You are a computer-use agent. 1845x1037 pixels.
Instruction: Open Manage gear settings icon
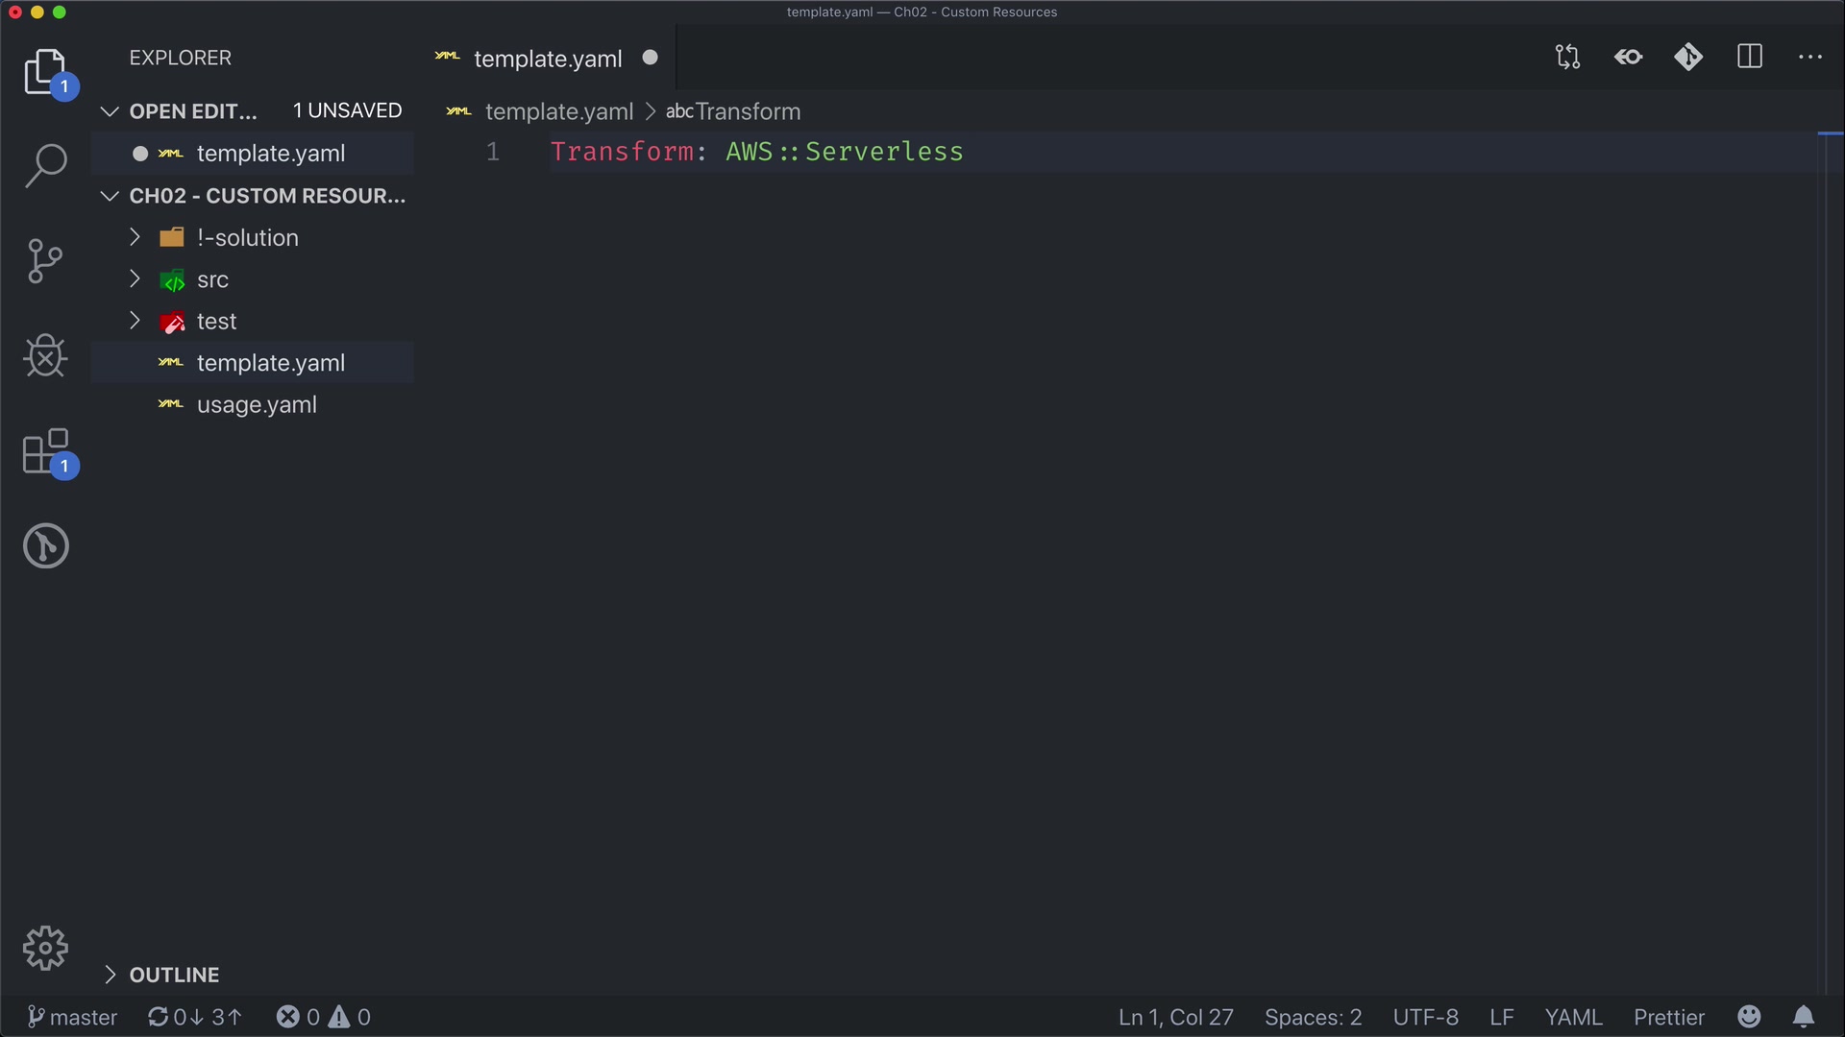[x=45, y=949]
